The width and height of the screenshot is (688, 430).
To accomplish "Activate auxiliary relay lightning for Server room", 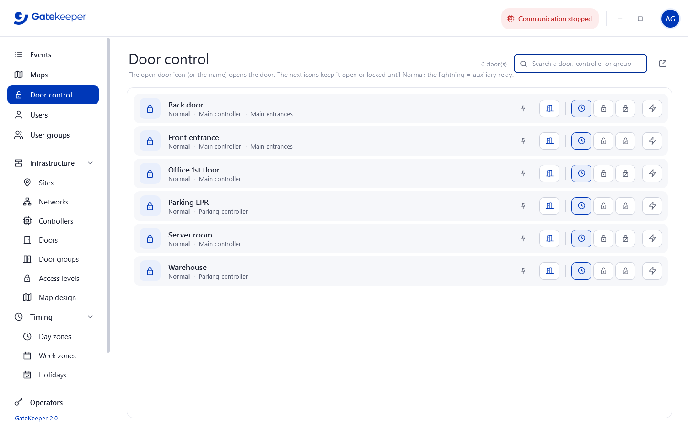I will tap(652, 238).
